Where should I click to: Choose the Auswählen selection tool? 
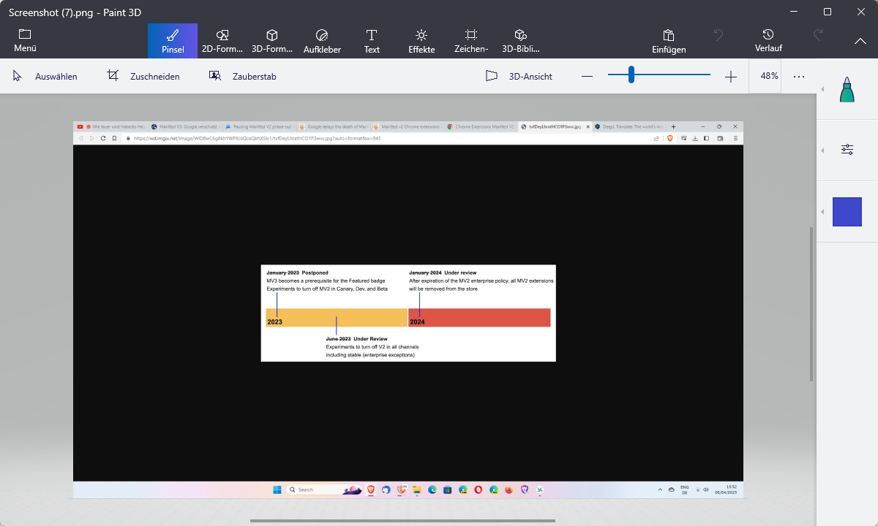tap(45, 76)
